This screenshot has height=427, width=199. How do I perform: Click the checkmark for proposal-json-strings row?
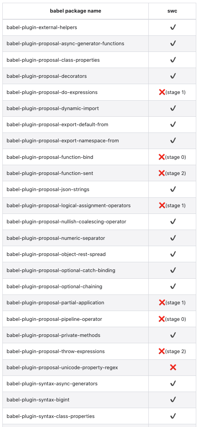pos(173,189)
